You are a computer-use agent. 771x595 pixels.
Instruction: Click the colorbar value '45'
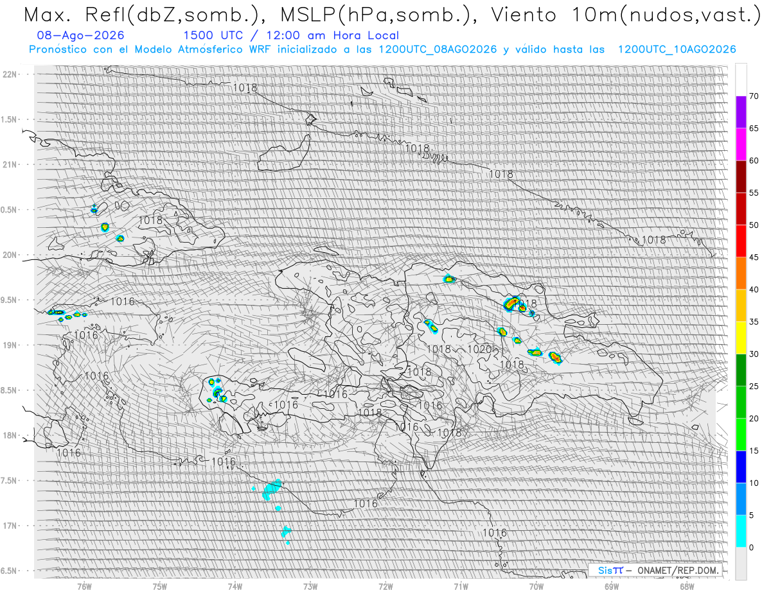(x=754, y=257)
